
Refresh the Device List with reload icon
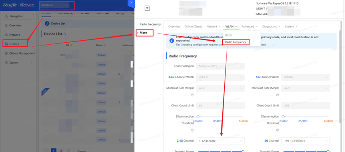coord(65,34)
